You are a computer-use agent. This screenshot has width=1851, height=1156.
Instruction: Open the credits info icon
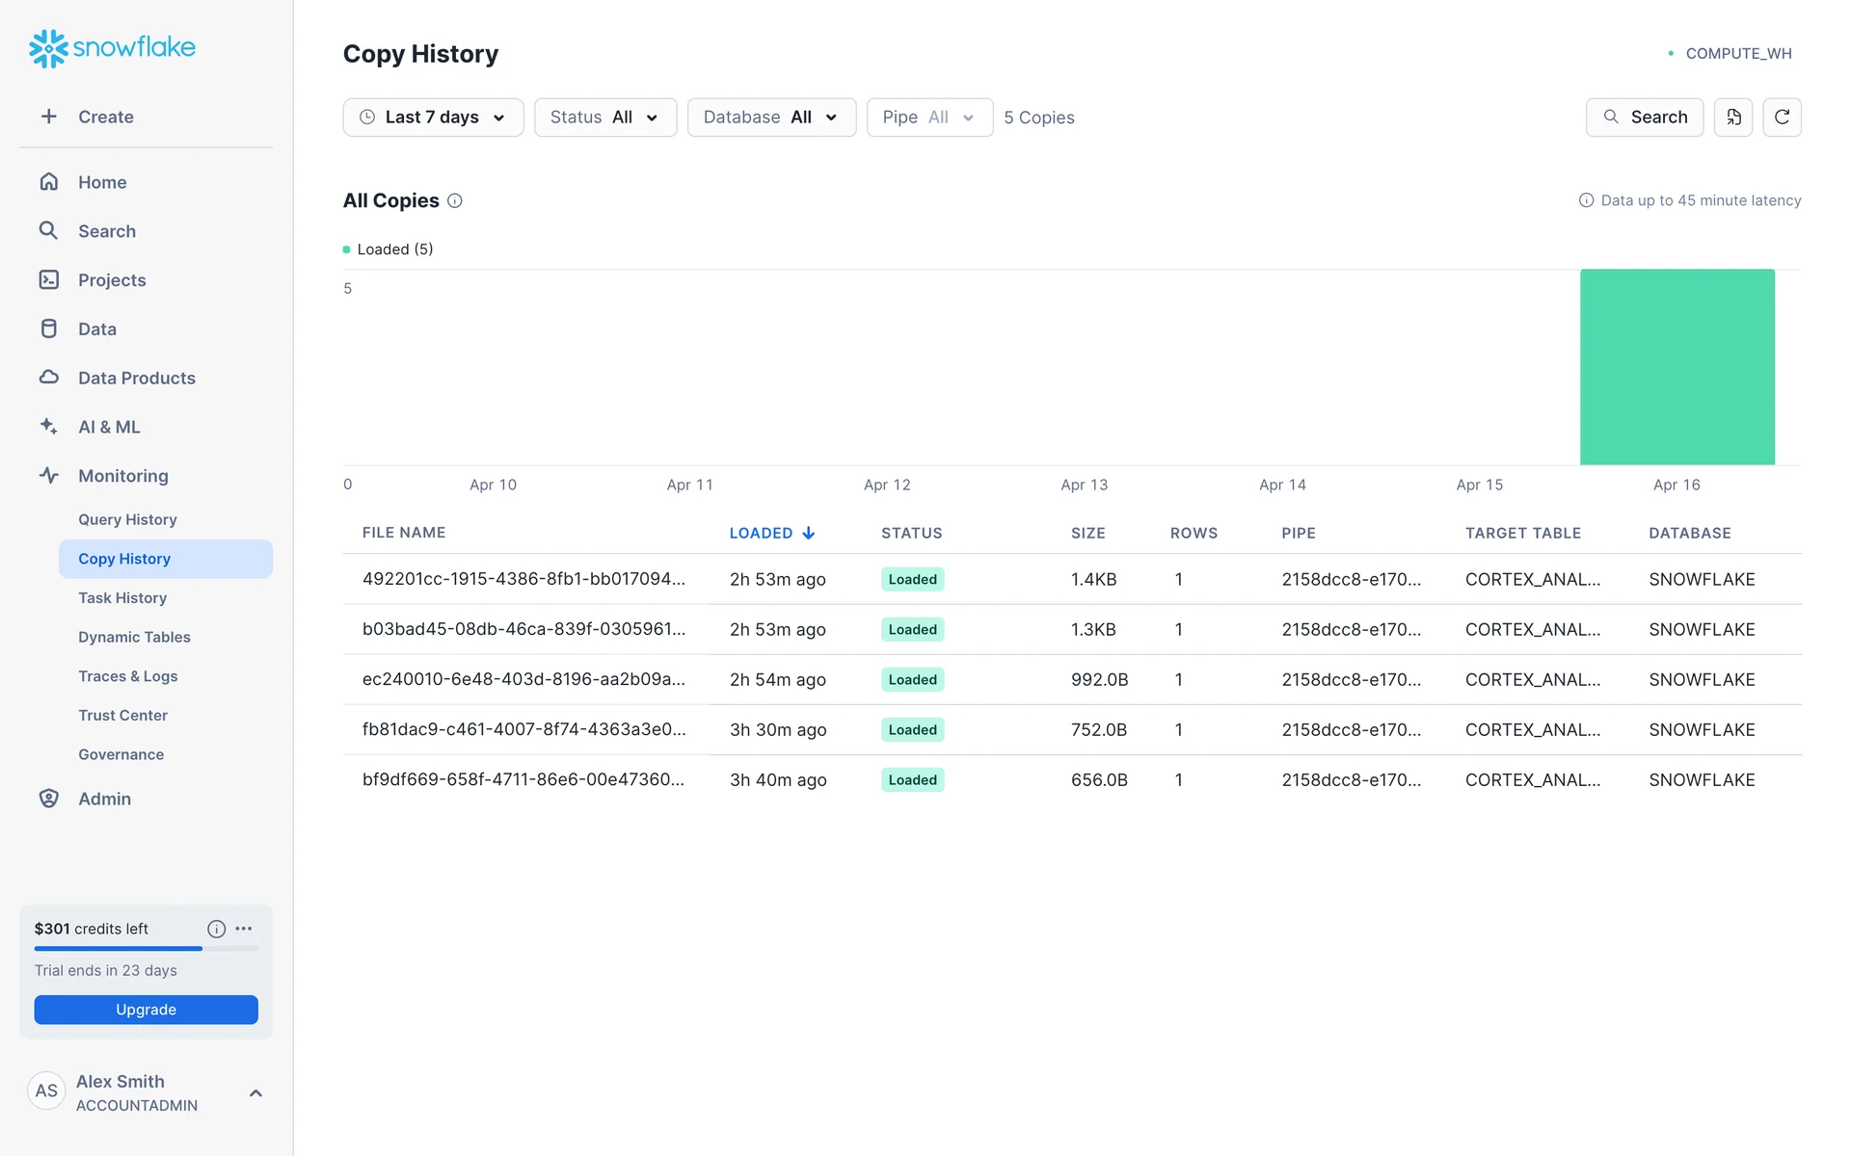click(216, 929)
